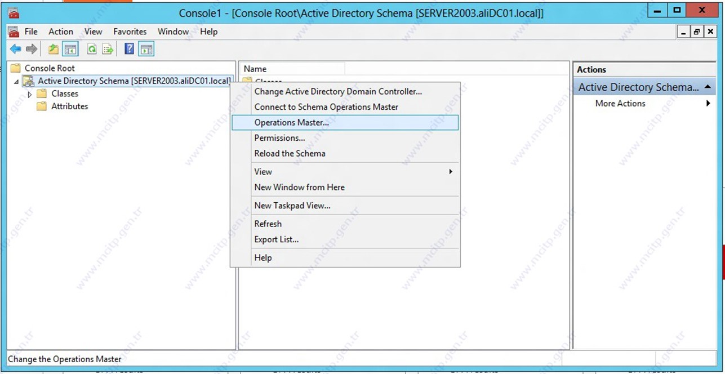Click the Refresh icon in the toolbar
Viewport: 725px width, 374px height.
pyautogui.click(x=91, y=50)
